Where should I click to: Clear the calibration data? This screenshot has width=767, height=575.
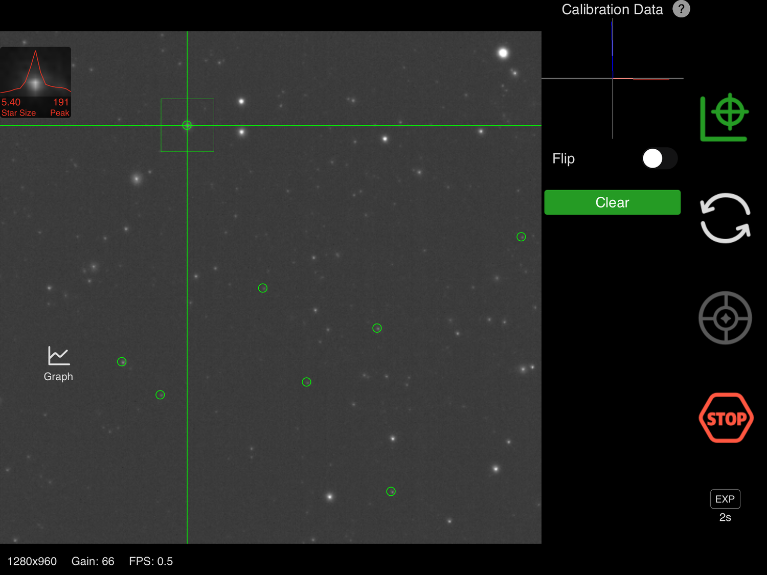[x=612, y=202]
